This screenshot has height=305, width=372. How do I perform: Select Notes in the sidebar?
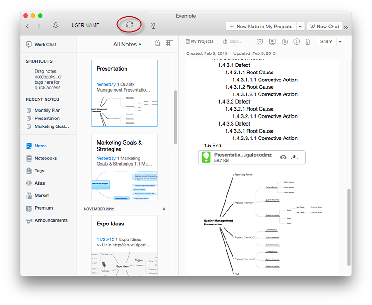pos(40,146)
